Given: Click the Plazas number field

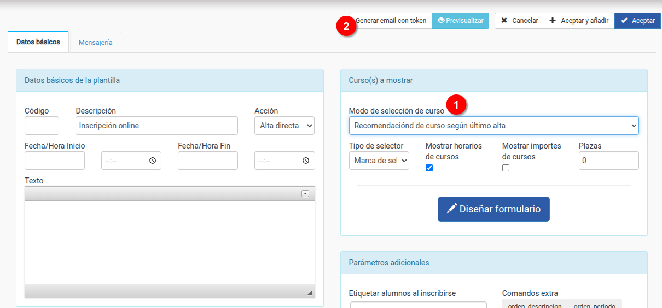Looking at the screenshot, I should pos(608,161).
